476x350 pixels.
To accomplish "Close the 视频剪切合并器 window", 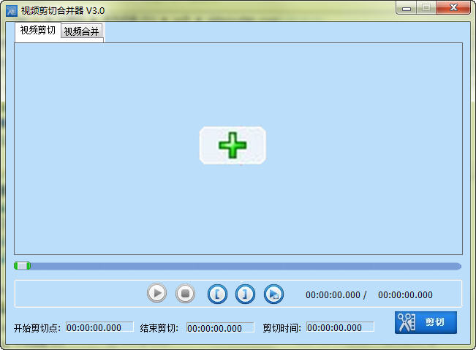I will (453, 7).
